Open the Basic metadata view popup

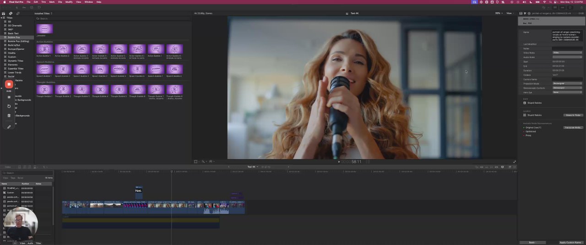pyautogui.click(x=532, y=242)
